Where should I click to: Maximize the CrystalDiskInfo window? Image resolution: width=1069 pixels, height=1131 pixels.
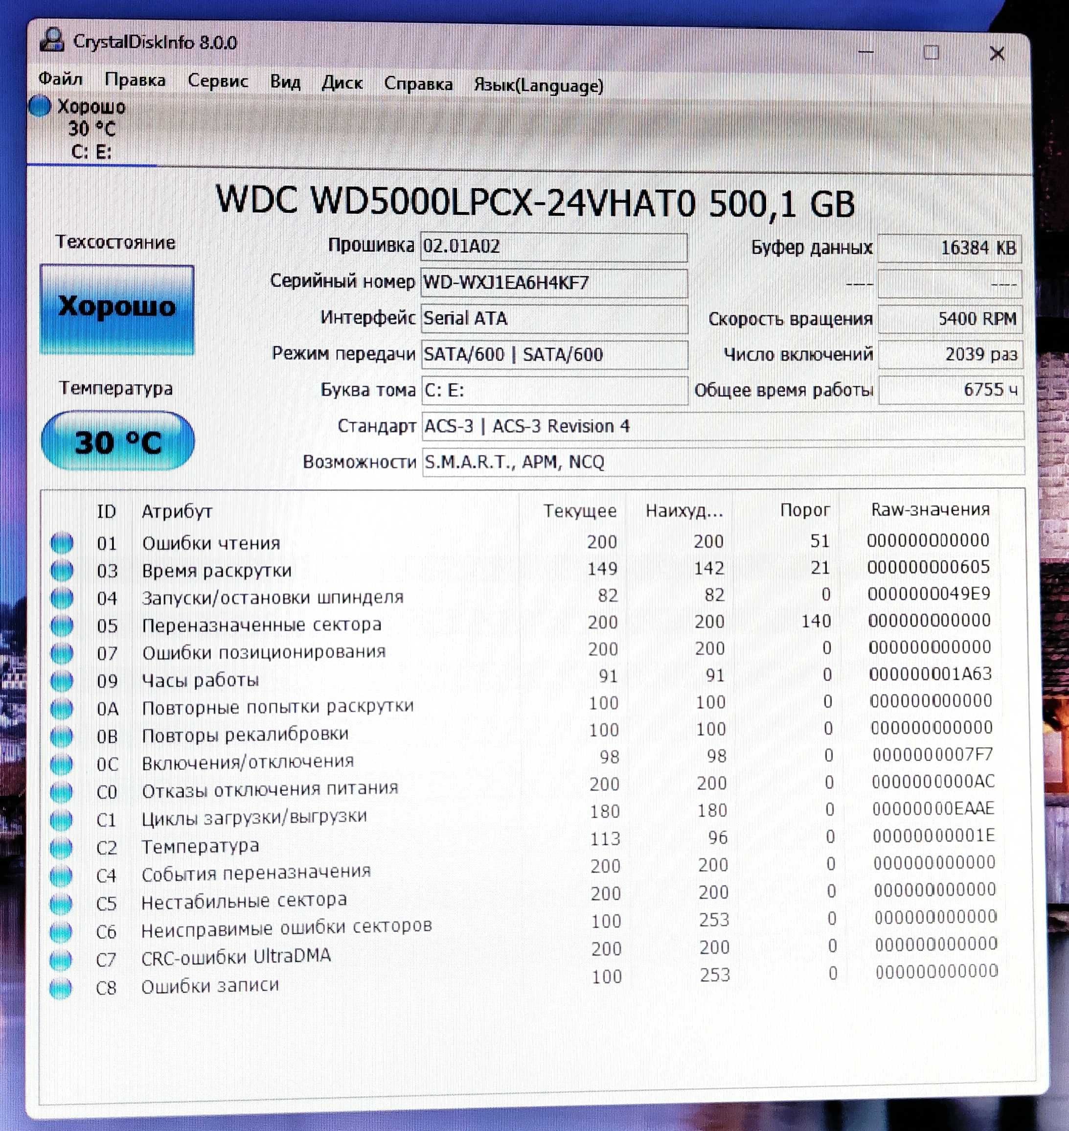(931, 52)
